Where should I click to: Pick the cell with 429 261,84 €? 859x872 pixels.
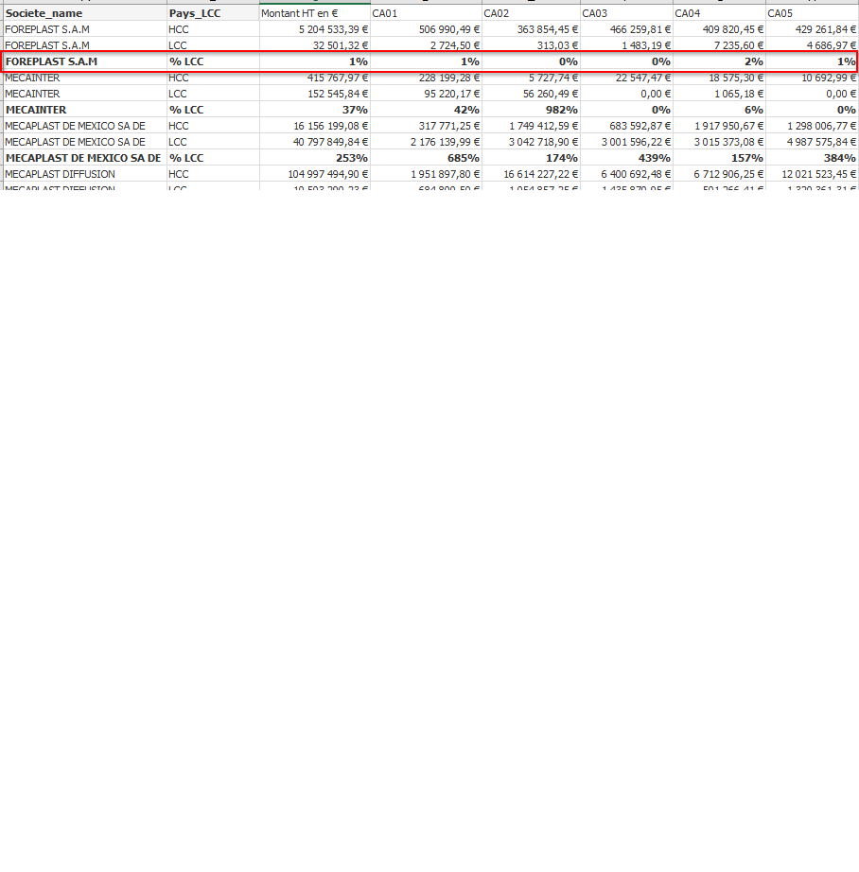[x=813, y=29]
